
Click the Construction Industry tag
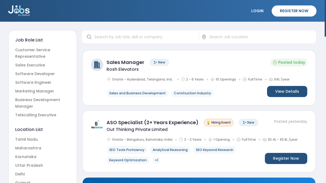192,93
